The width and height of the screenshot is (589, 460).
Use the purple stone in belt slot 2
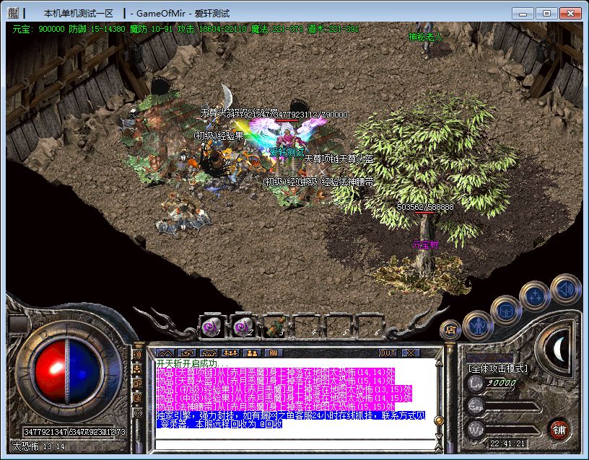[x=243, y=327]
